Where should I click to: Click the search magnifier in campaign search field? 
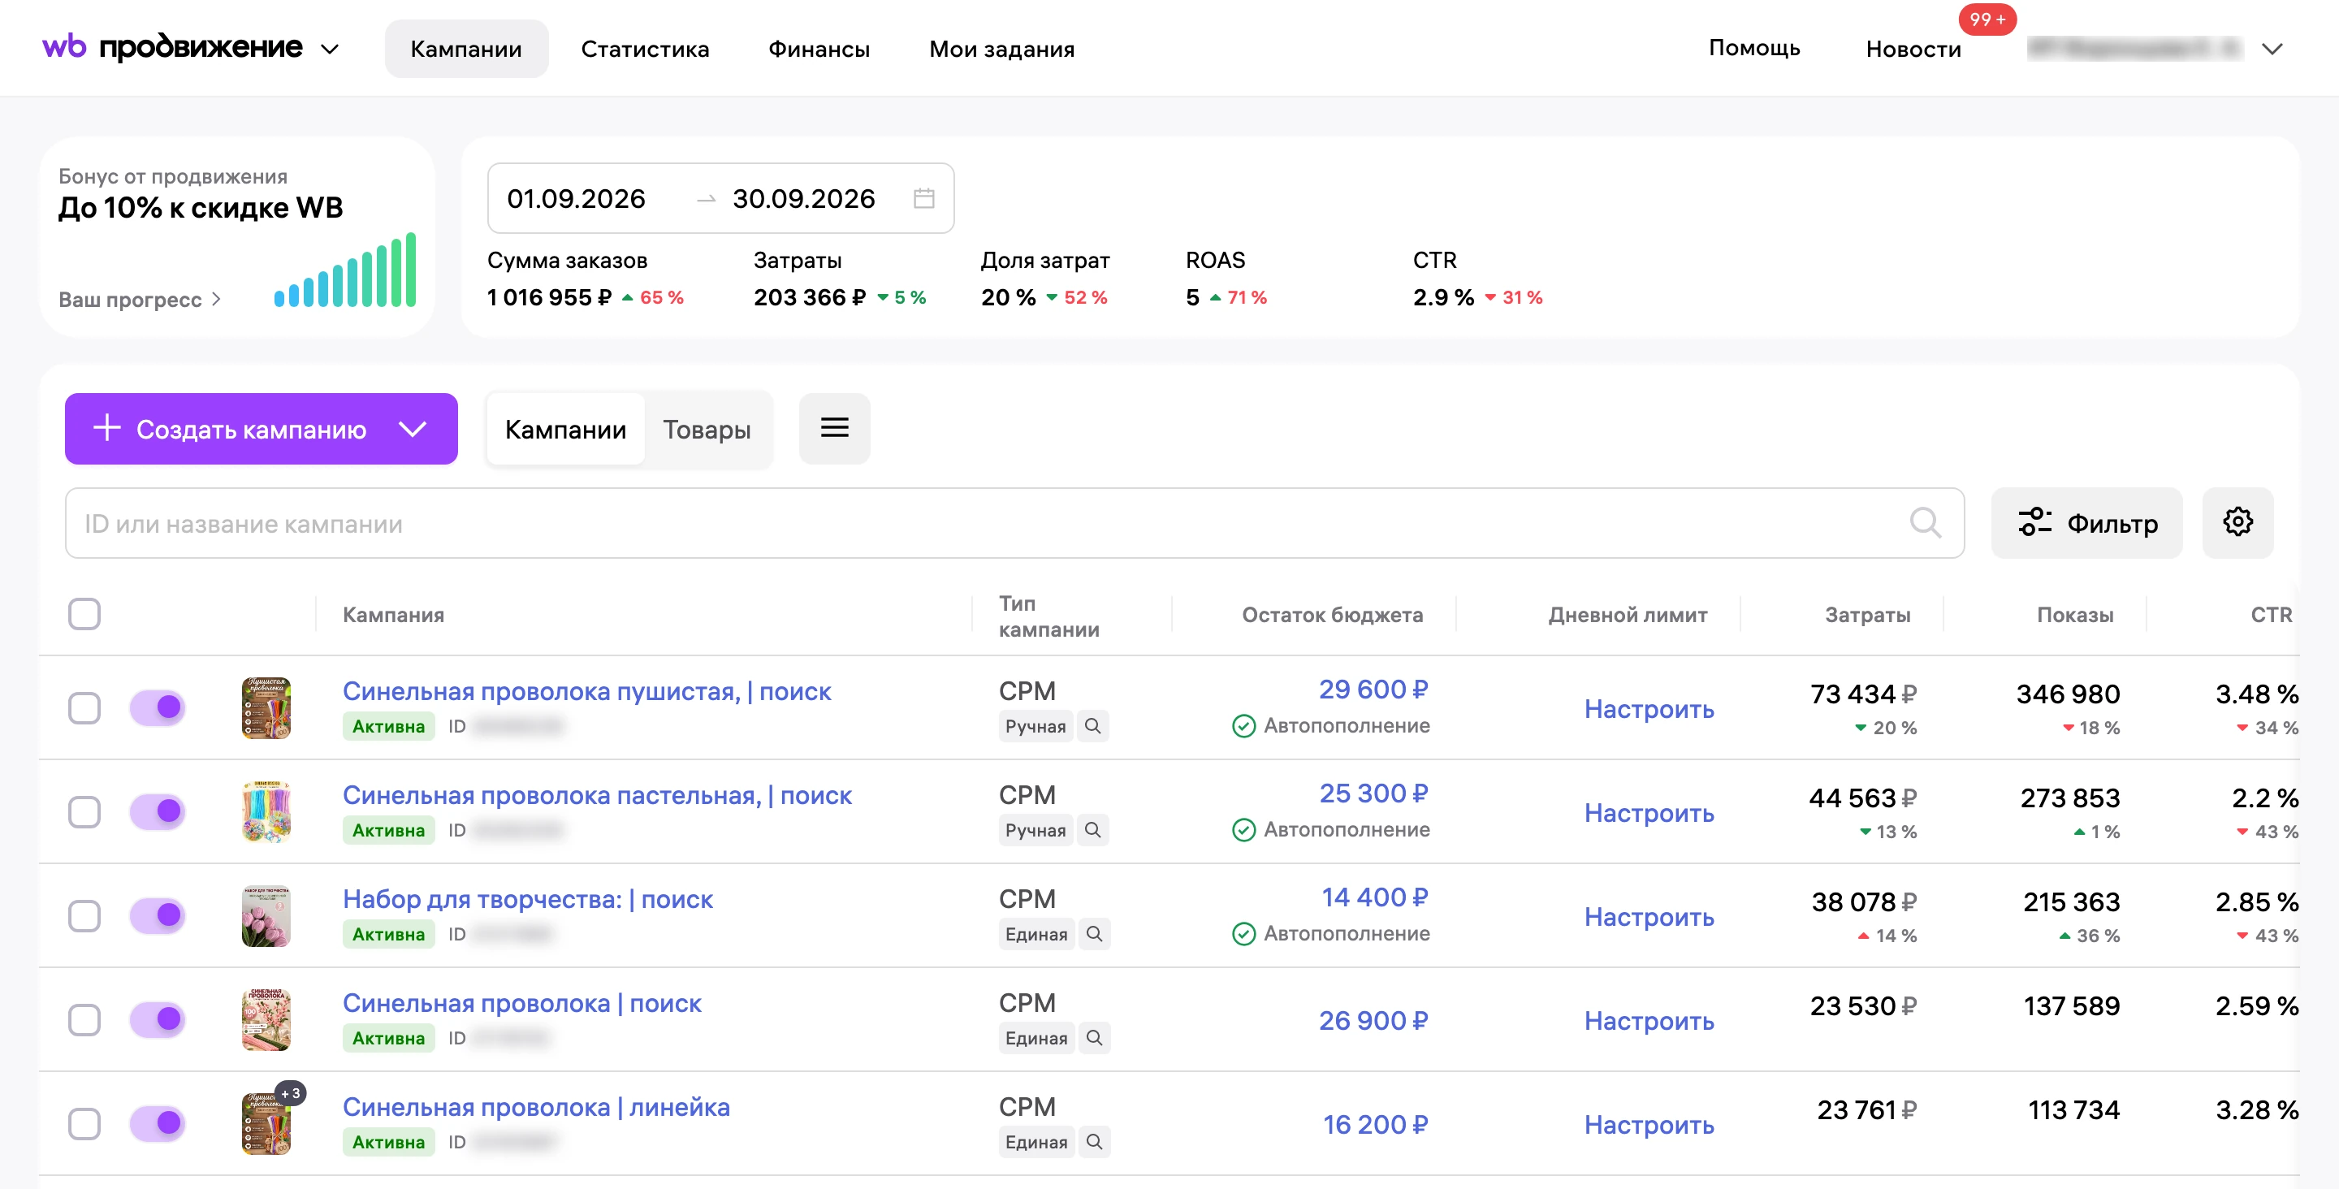(1925, 522)
